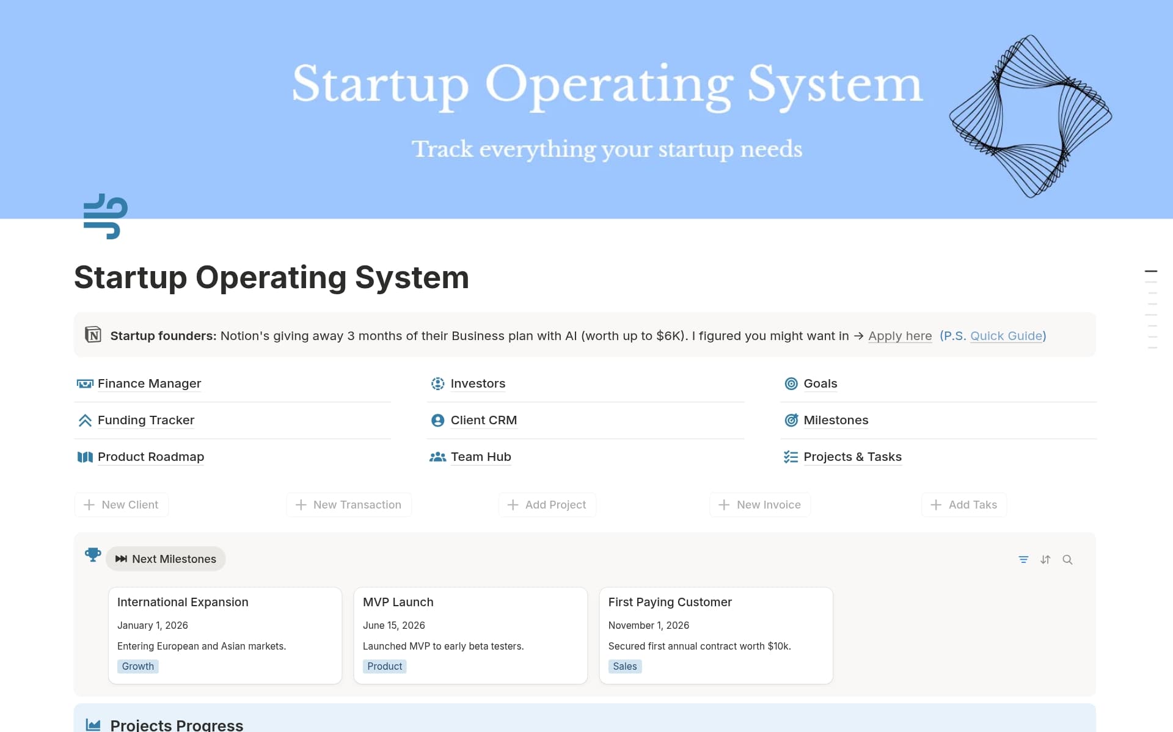Screen dimensions: 1173x732
Task: Click the Growth tag on International Expansion
Action: (x=137, y=666)
